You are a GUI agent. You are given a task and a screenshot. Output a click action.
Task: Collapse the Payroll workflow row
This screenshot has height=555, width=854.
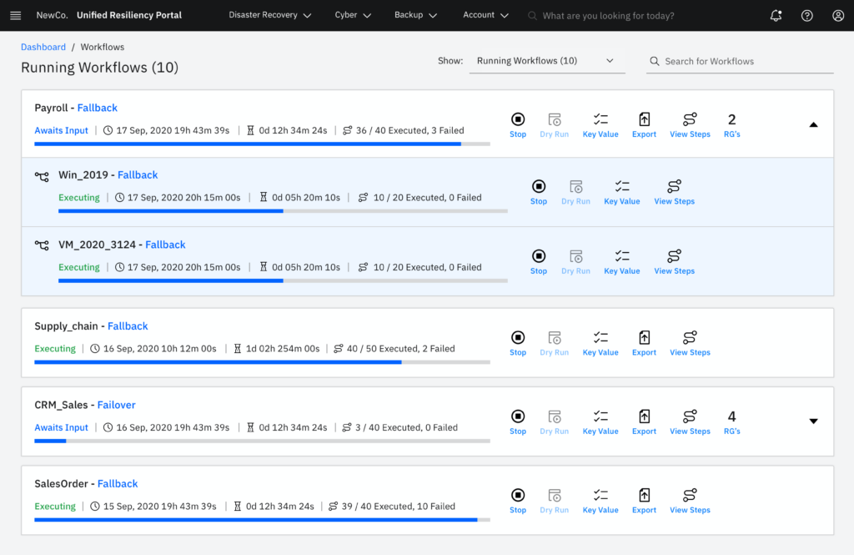coord(813,124)
